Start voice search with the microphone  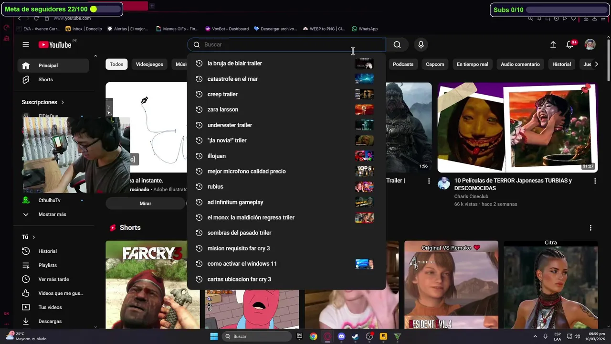point(421,44)
